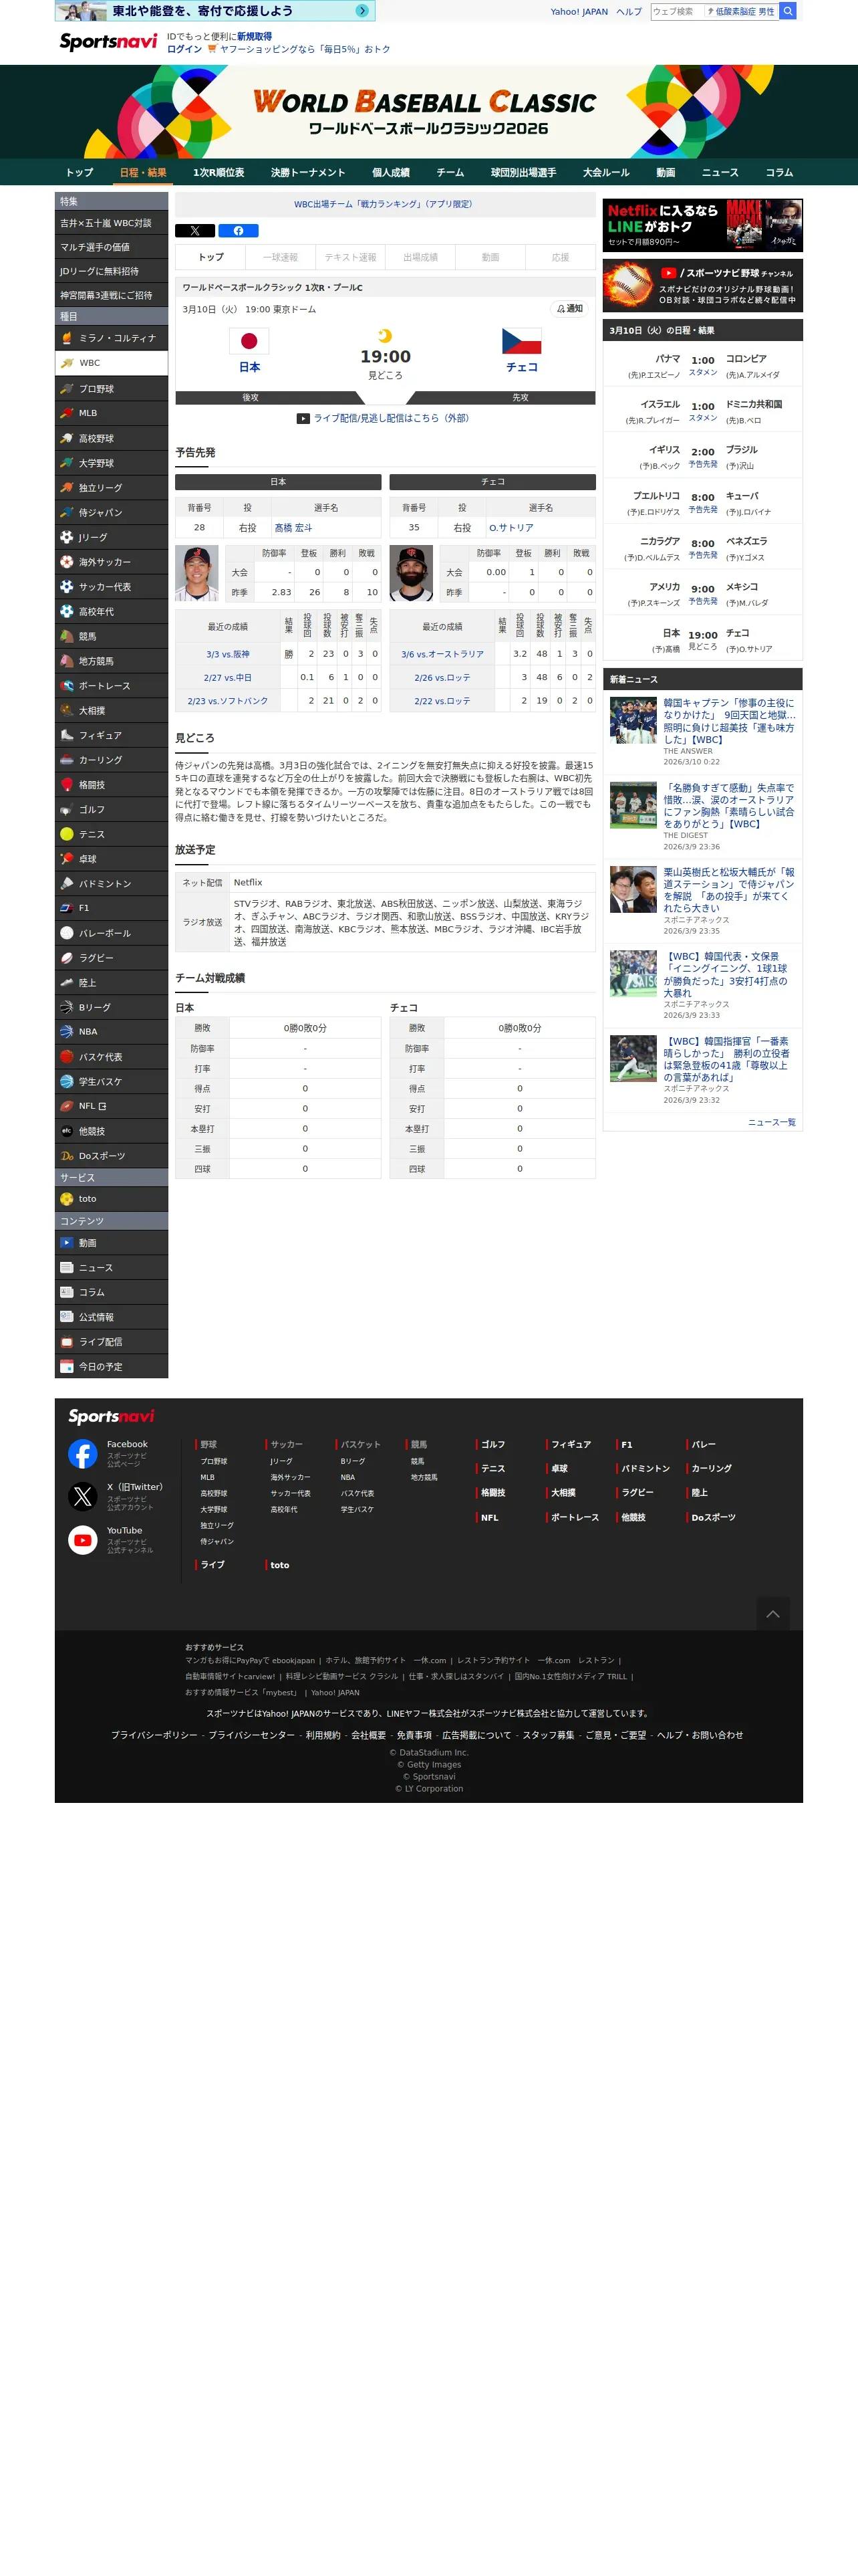
Task: Open 吉井×五十嵐 WBC対談 feature
Action: tap(111, 223)
